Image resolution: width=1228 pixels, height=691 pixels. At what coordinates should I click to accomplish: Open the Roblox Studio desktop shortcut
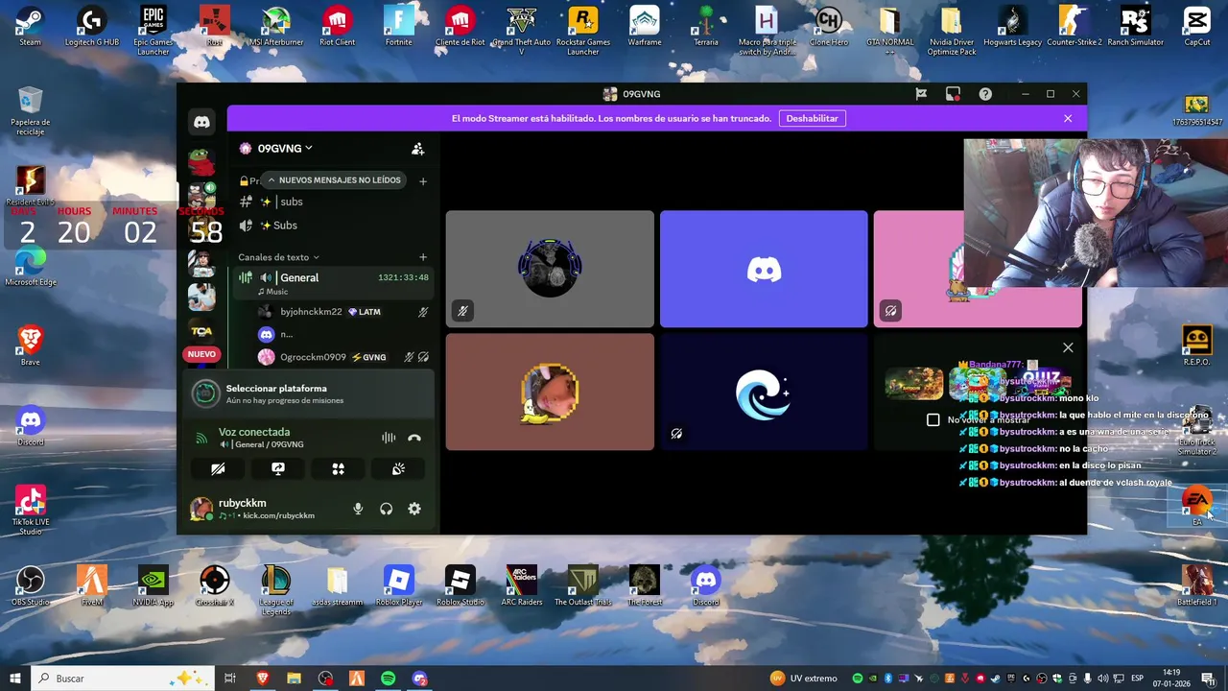(460, 585)
